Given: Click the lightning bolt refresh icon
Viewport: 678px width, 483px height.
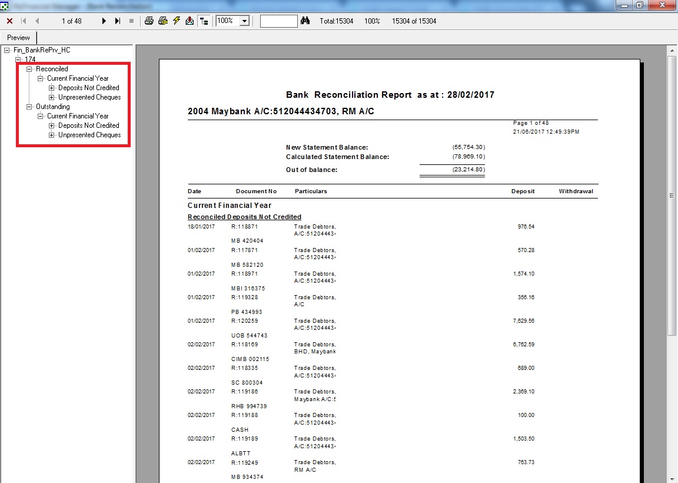Looking at the screenshot, I should tap(176, 21).
